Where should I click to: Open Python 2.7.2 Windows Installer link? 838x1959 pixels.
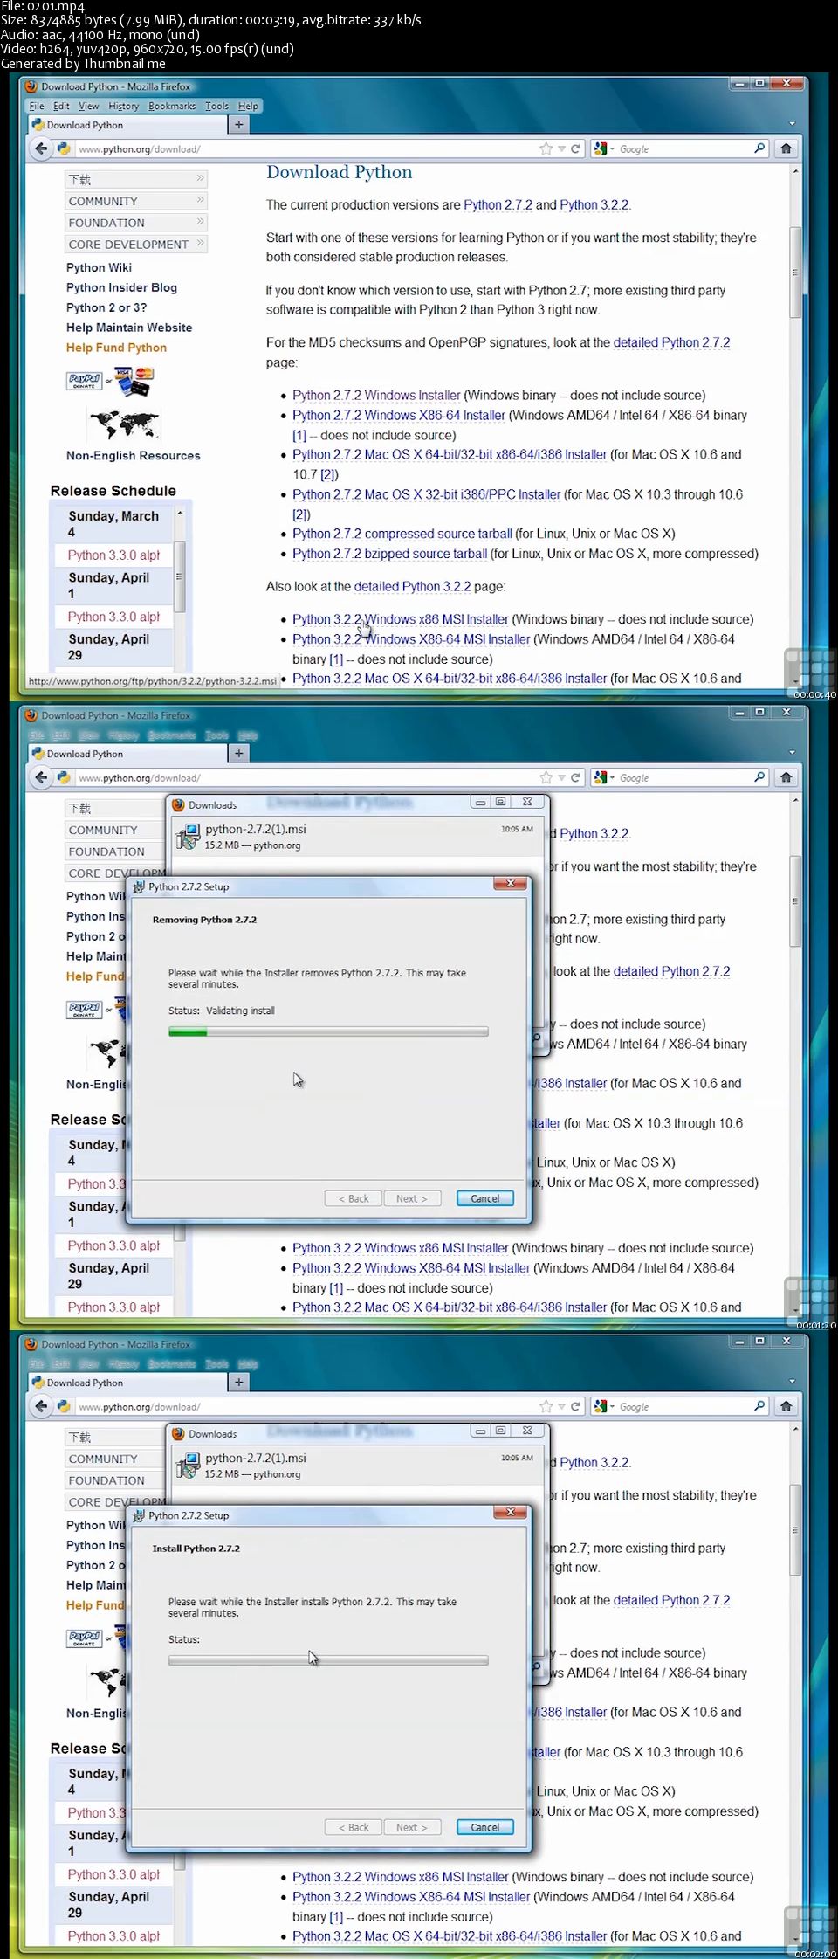[376, 396]
